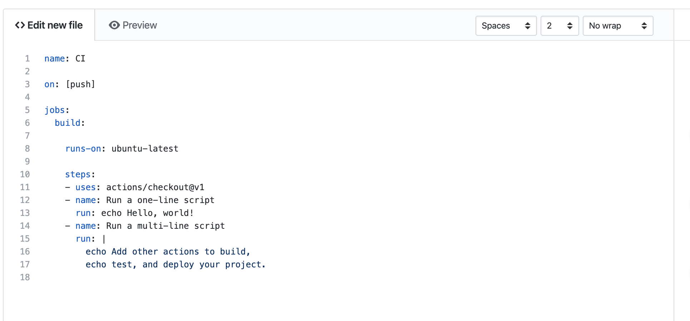
Task: Click the stepper arrows on the indent size dropdown
Action: (x=570, y=26)
